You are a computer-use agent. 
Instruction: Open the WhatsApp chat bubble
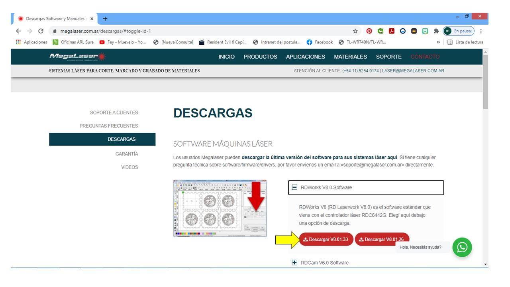coord(462,248)
